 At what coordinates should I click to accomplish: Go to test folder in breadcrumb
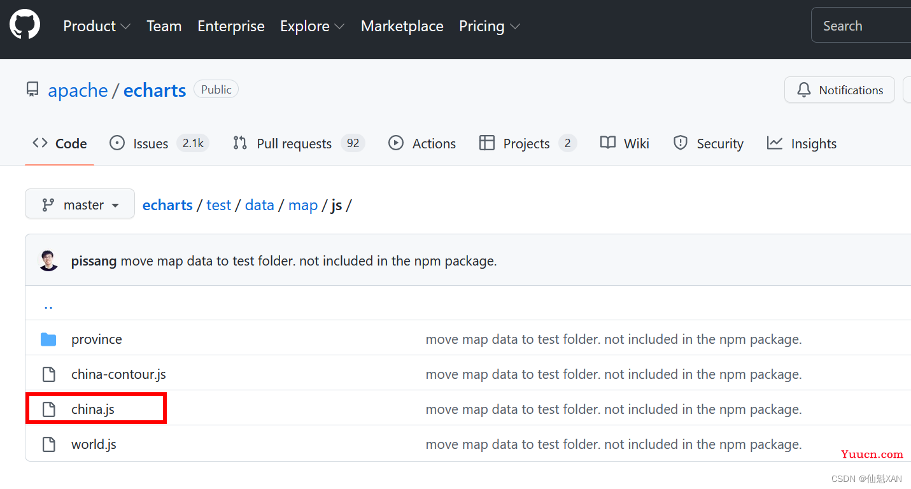[219, 205]
